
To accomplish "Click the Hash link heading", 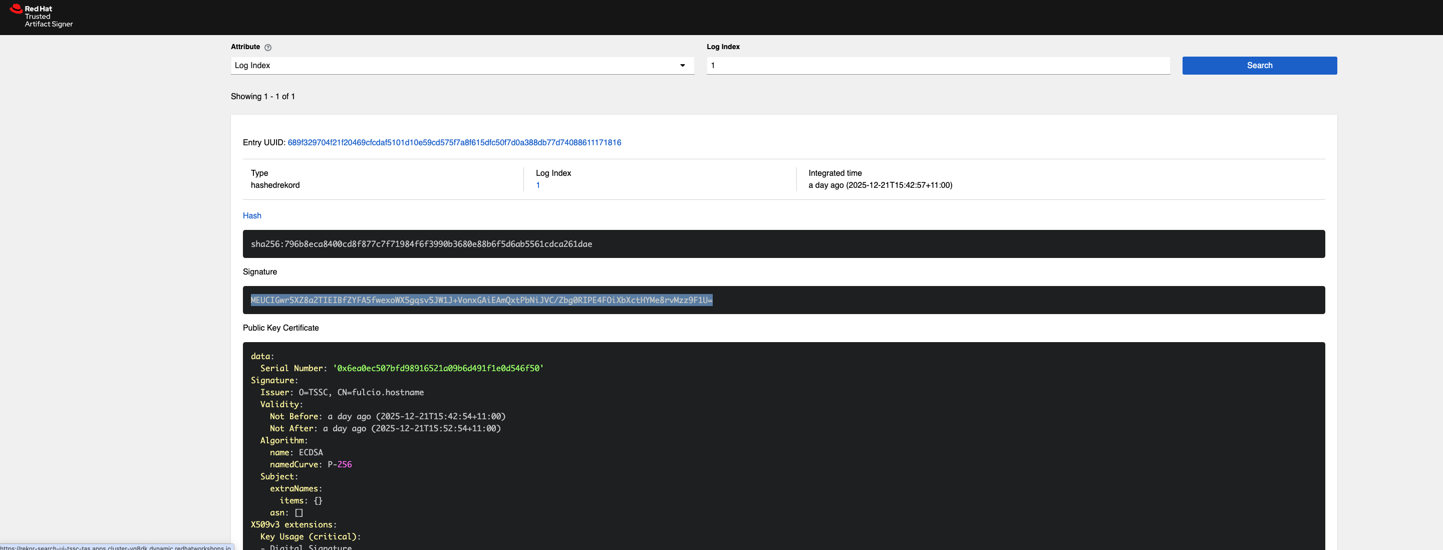I will click(251, 215).
